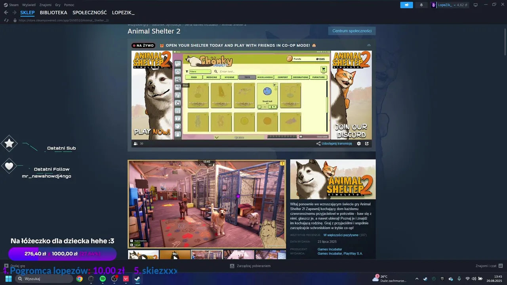Switch to the SKLEP tab
The width and height of the screenshot is (507, 285).
click(27, 13)
